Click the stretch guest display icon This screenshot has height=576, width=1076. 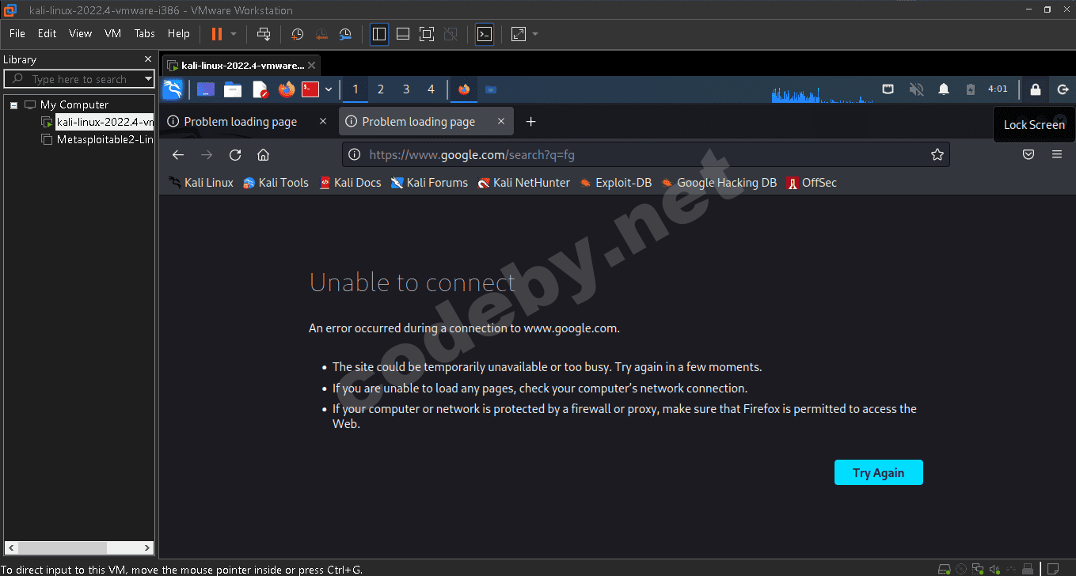(519, 34)
